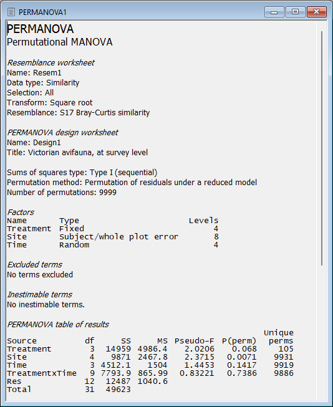Click the 'Excluded terms' heading

[34, 265]
